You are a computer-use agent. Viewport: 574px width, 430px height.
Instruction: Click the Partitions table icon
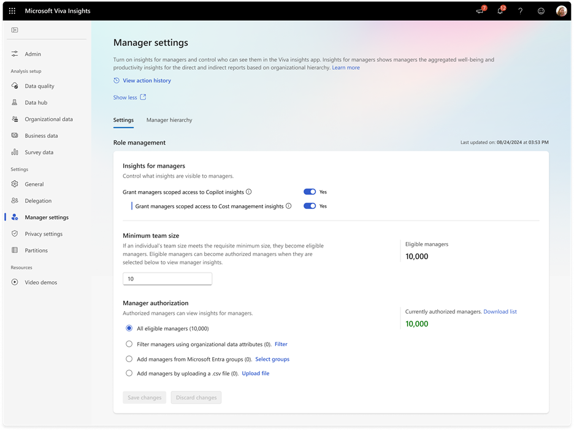pos(15,250)
